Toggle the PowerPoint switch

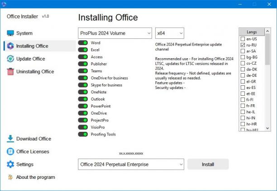[x=83, y=106]
